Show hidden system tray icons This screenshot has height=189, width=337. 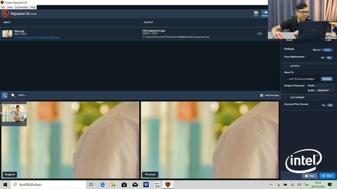pos(271,184)
